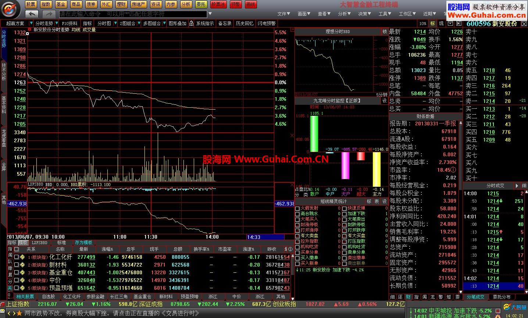528x318 pixels.
Task: Click the command input field
Action: coord(133,14)
